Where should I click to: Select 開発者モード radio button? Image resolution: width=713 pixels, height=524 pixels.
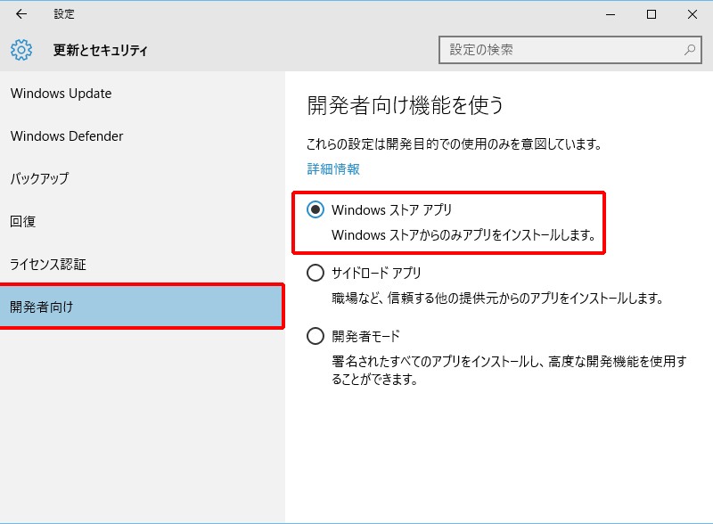point(316,336)
